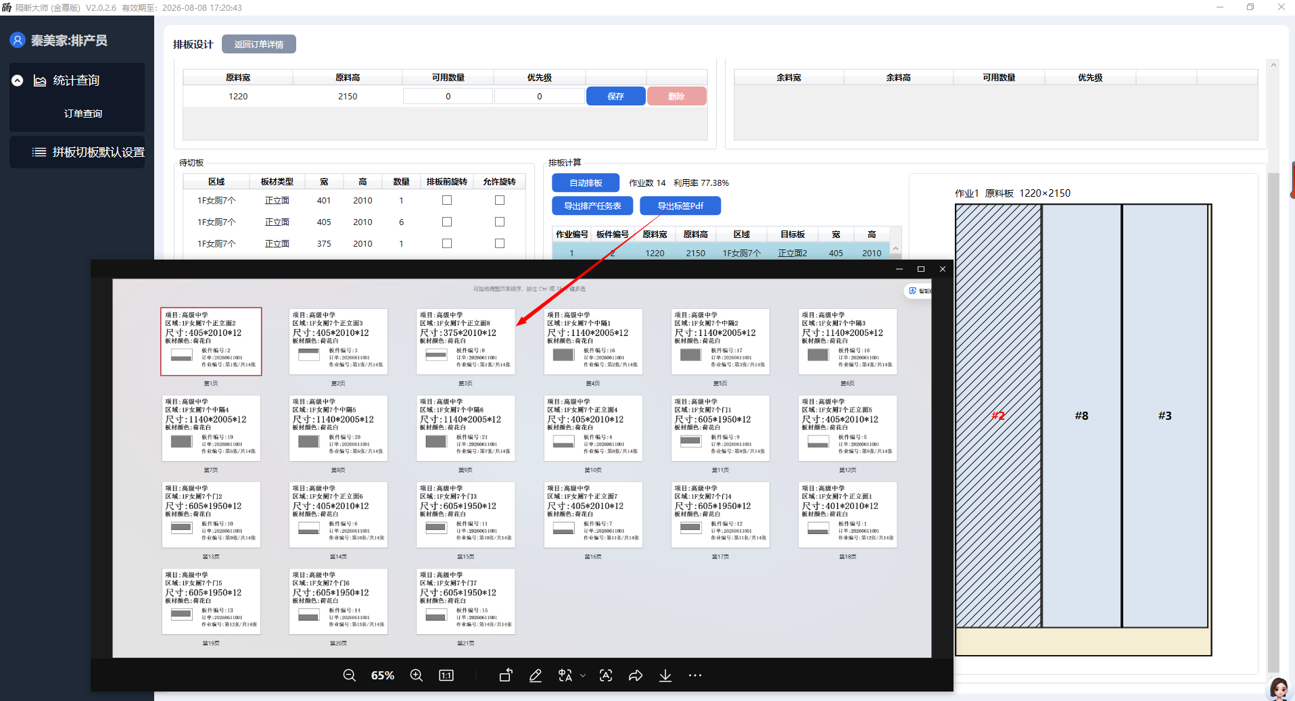Go back with 返回订单详情
The image size is (1295, 701).
click(259, 44)
